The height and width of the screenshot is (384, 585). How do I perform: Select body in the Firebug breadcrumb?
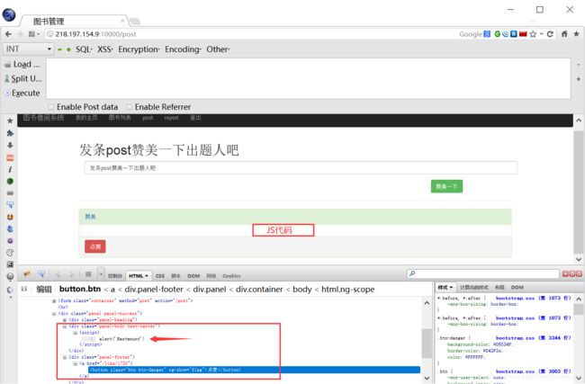coord(302,290)
